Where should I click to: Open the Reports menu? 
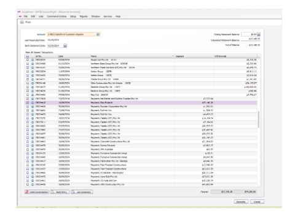pos(84,17)
